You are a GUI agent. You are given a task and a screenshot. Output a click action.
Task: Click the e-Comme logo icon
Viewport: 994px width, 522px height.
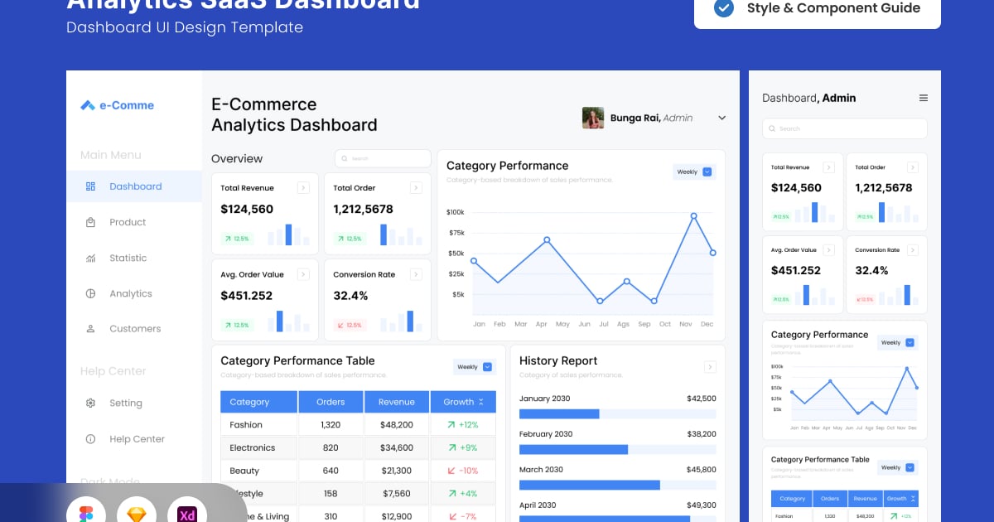click(x=88, y=105)
